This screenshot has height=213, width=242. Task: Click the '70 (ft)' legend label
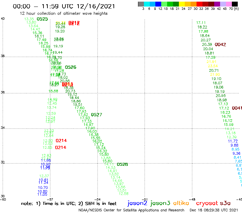(x=234, y=9)
